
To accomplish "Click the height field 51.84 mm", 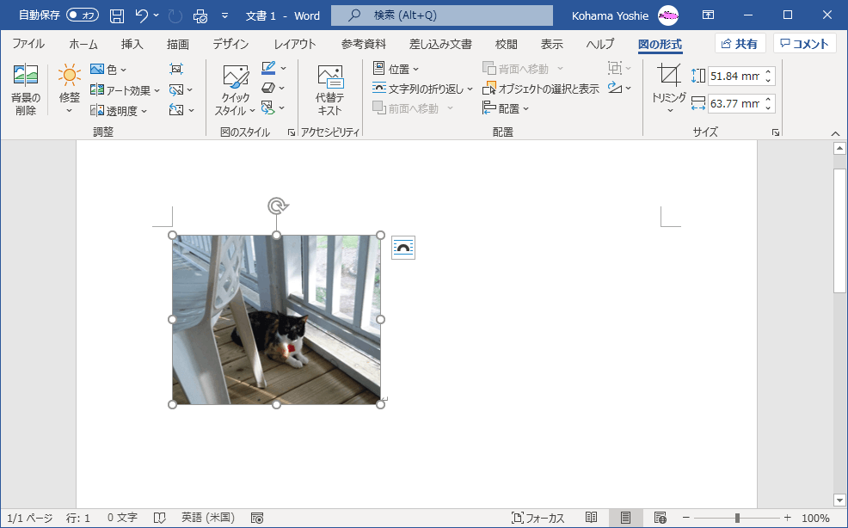I will pyautogui.click(x=734, y=76).
